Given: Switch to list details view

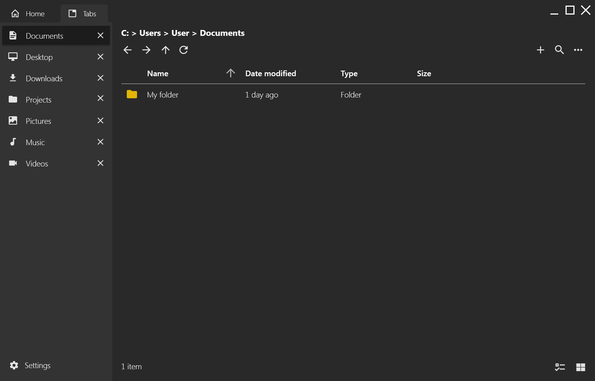Looking at the screenshot, I should 560,367.
